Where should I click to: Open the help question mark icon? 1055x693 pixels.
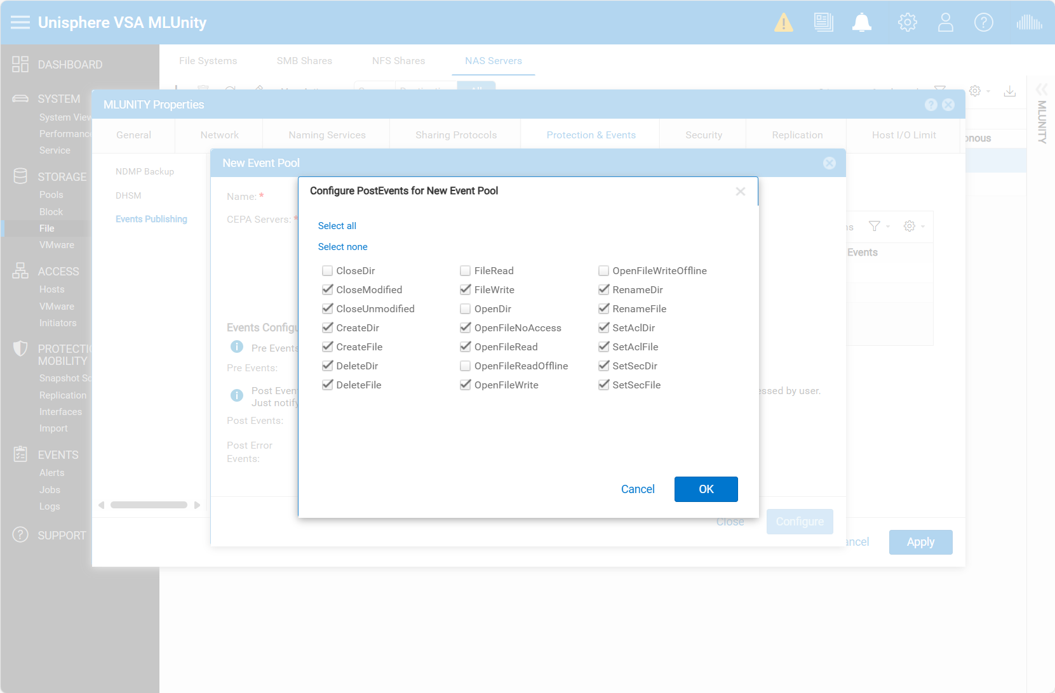coord(983,23)
